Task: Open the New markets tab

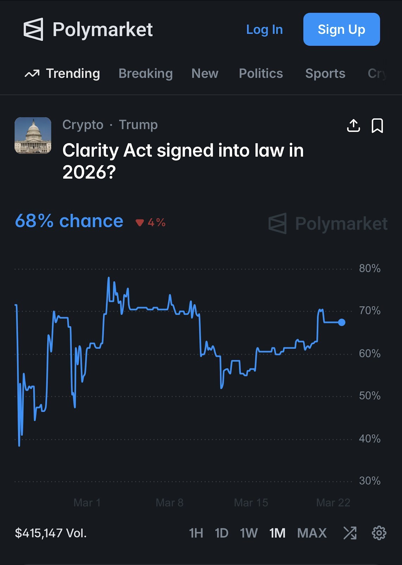Action: pyautogui.click(x=205, y=73)
